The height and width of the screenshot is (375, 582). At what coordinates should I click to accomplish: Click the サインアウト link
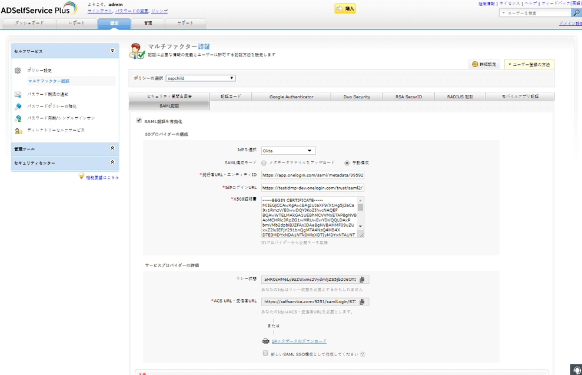(x=99, y=11)
